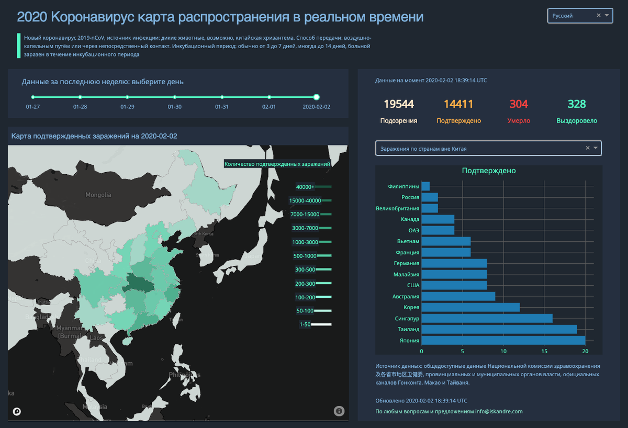628x428 pixels.
Task: Select 02-01 on the day slider
Action: tap(269, 97)
